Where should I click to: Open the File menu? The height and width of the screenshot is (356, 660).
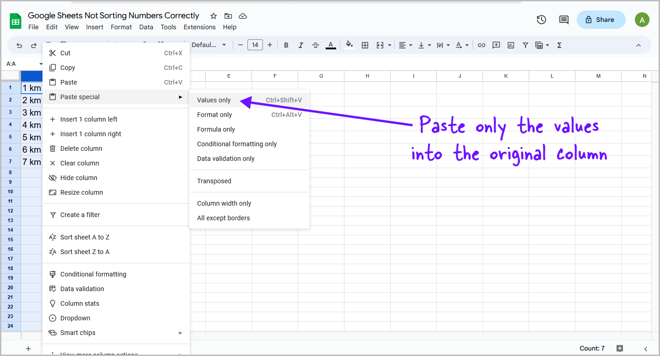point(33,27)
